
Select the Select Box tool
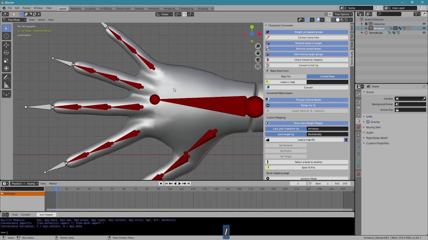[6, 28]
